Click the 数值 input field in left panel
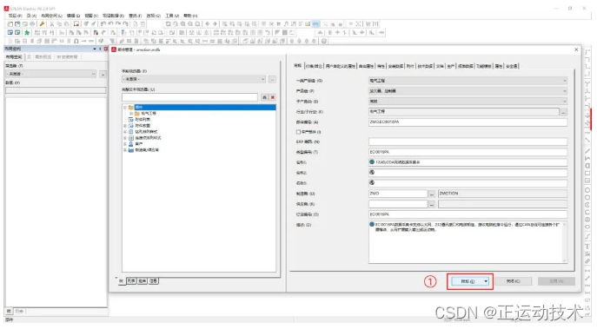597x329 pixels. [x=56, y=90]
